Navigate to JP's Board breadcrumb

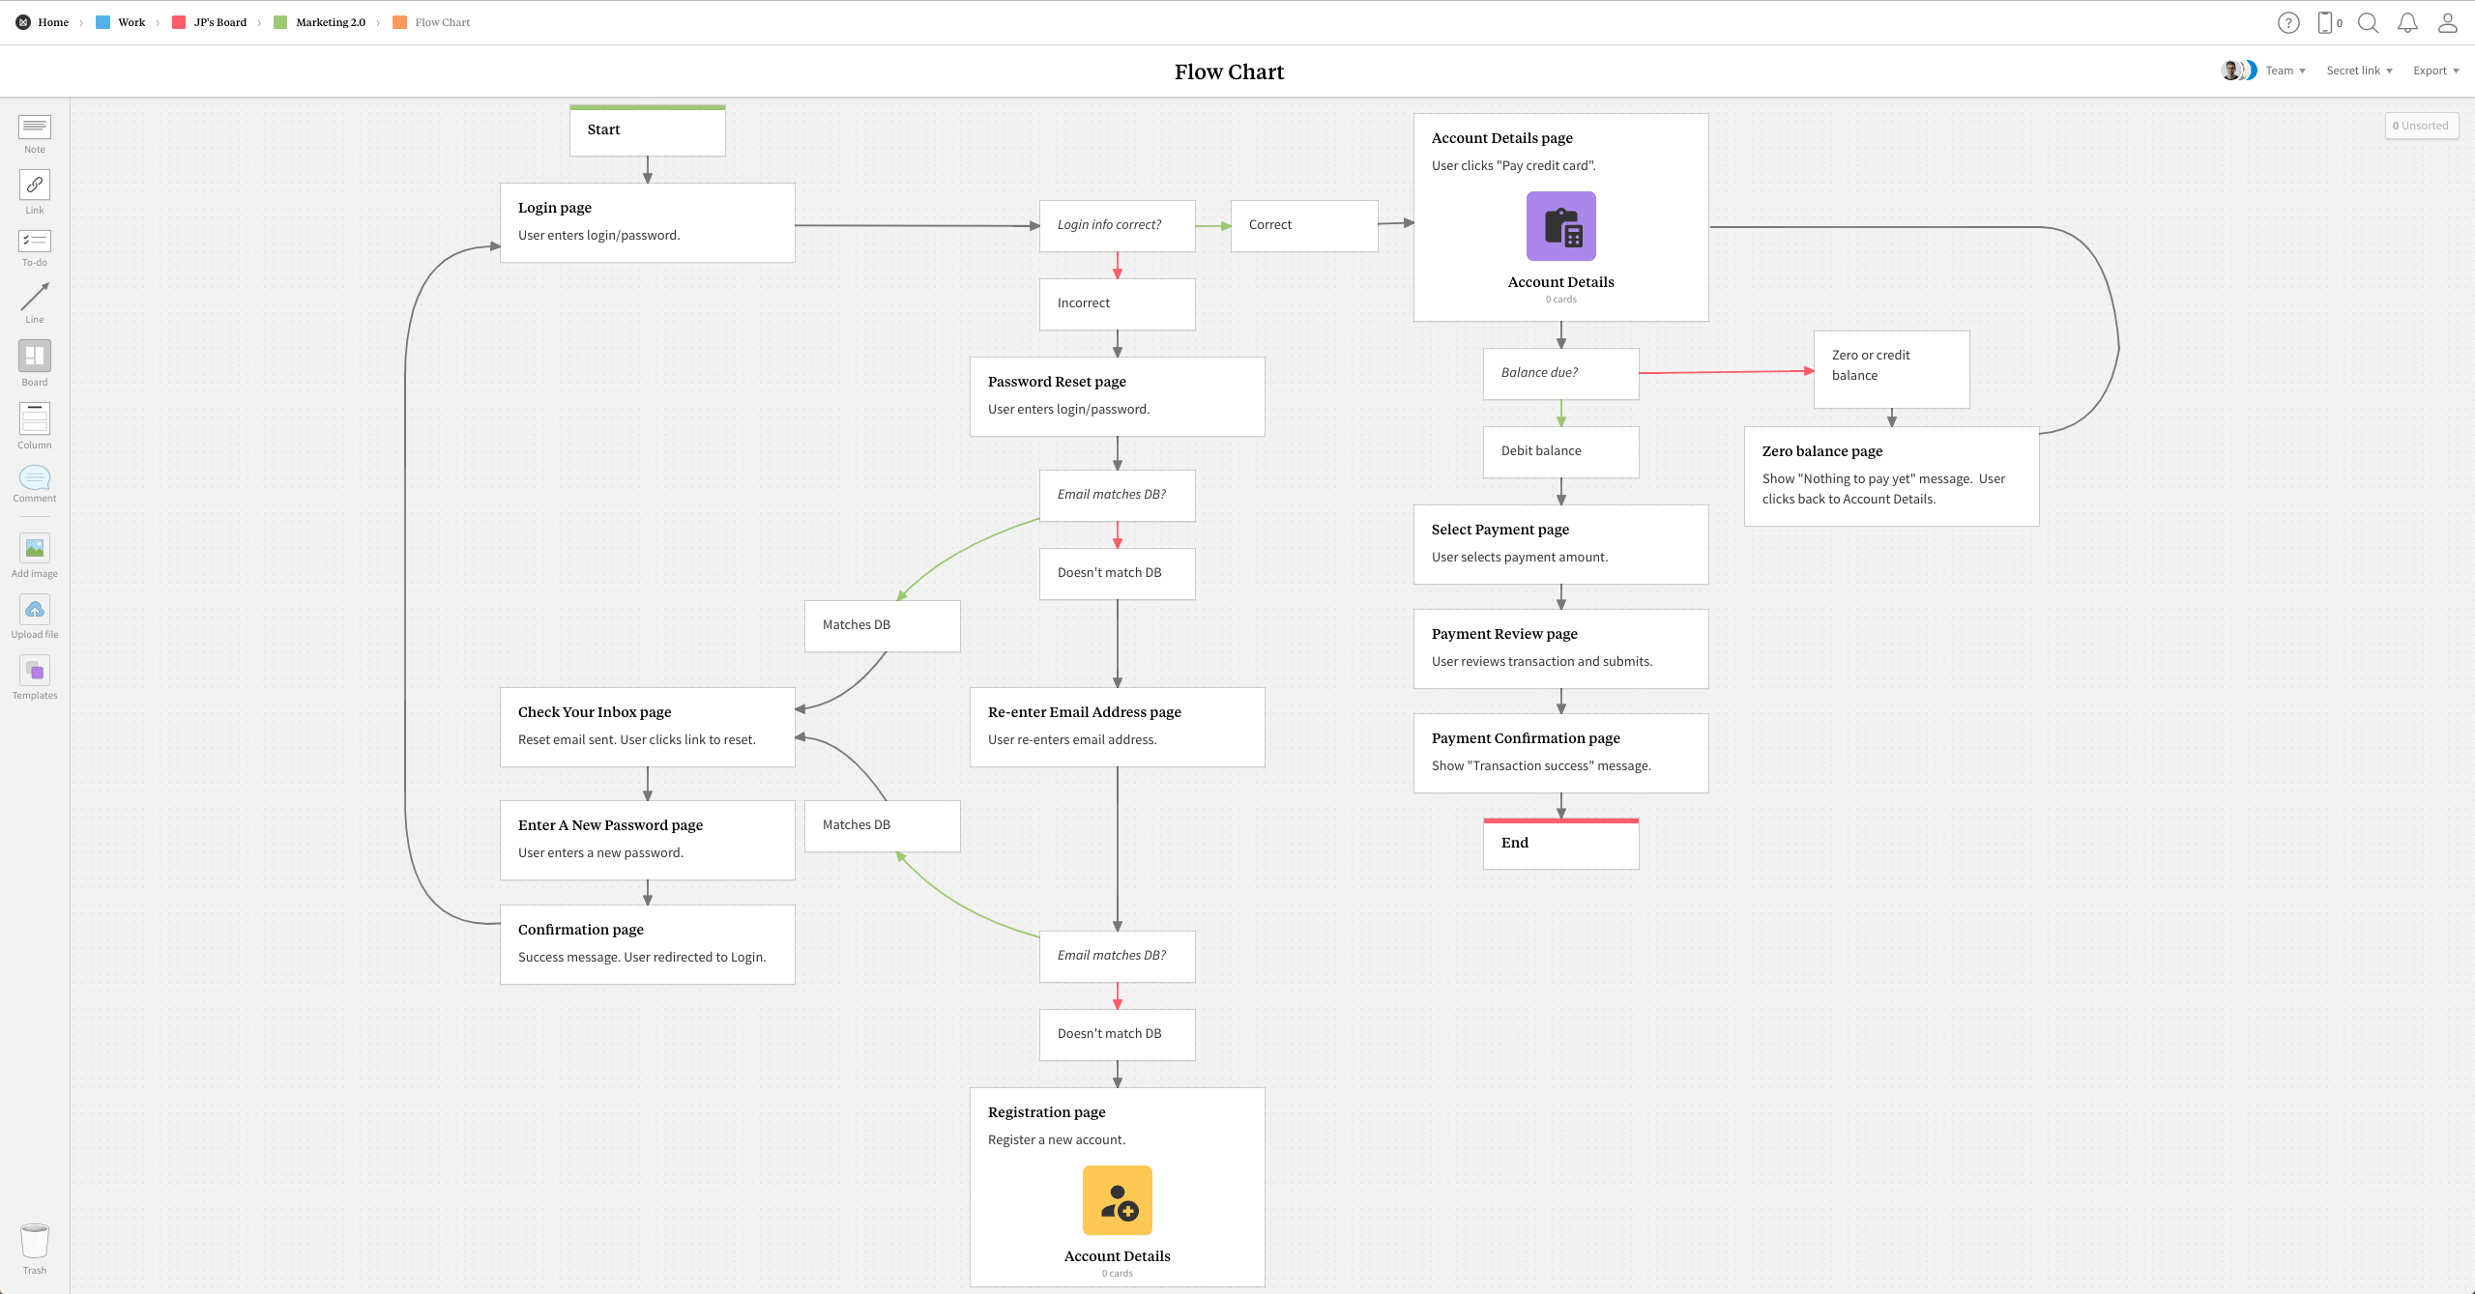click(x=219, y=22)
